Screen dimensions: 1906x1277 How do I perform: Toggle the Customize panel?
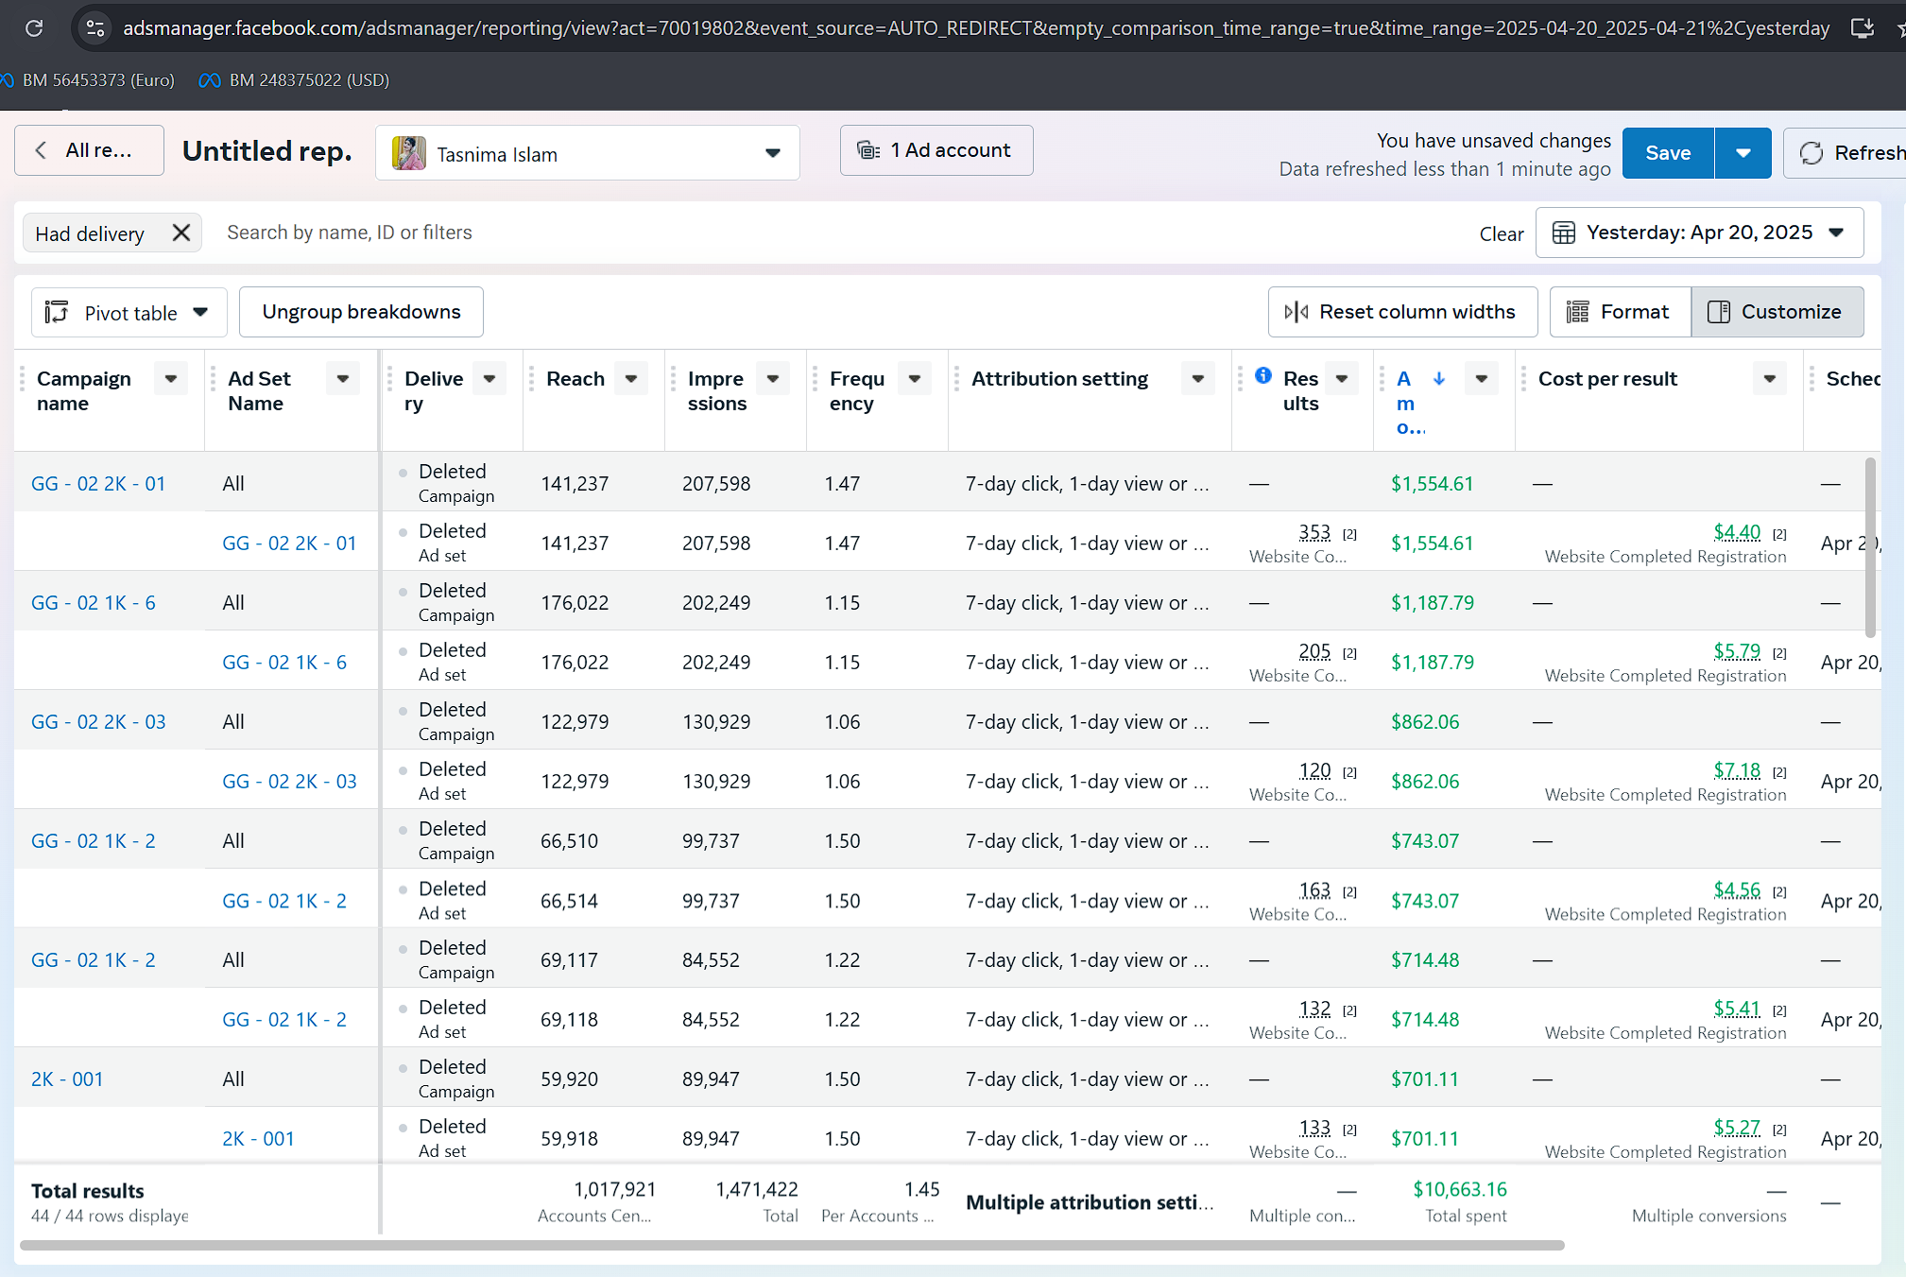coord(1777,312)
